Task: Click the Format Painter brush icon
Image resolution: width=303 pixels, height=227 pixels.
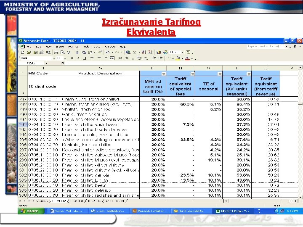Action: (99, 52)
